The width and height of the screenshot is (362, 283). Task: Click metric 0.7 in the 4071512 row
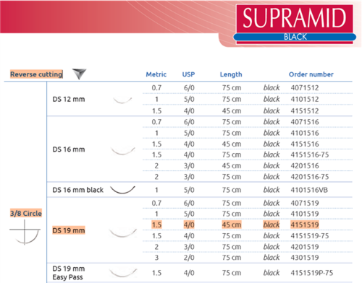(156, 87)
